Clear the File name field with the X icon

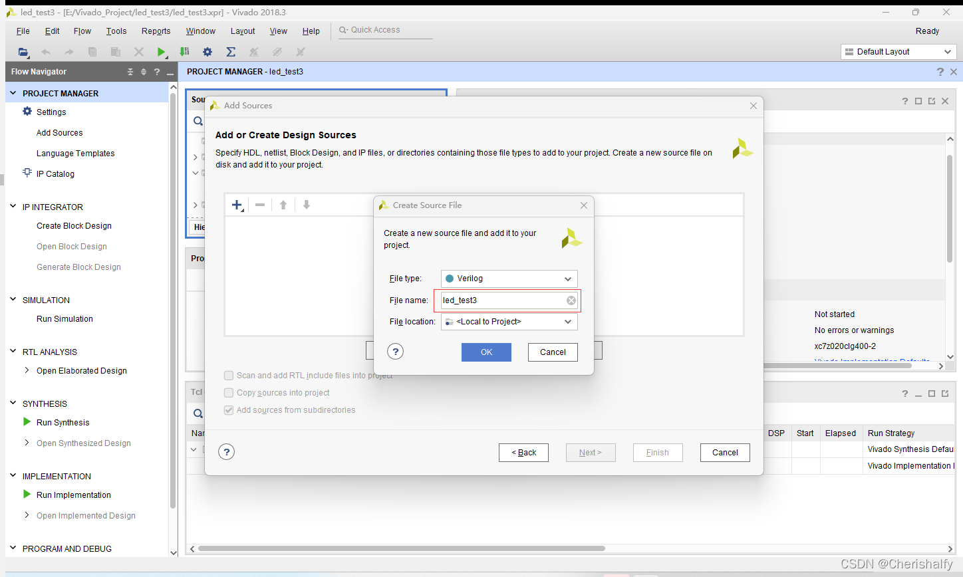(571, 300)
